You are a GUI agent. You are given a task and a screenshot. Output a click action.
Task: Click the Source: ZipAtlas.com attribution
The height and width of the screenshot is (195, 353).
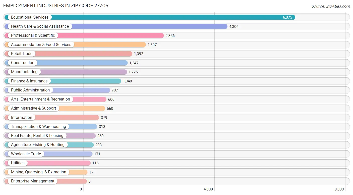point(331,6)
